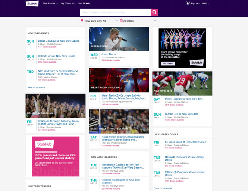The image size is (248, 191).
Task: Open Dallas Cowboys at New York Giants event
Action: click(x=58, y=41)
